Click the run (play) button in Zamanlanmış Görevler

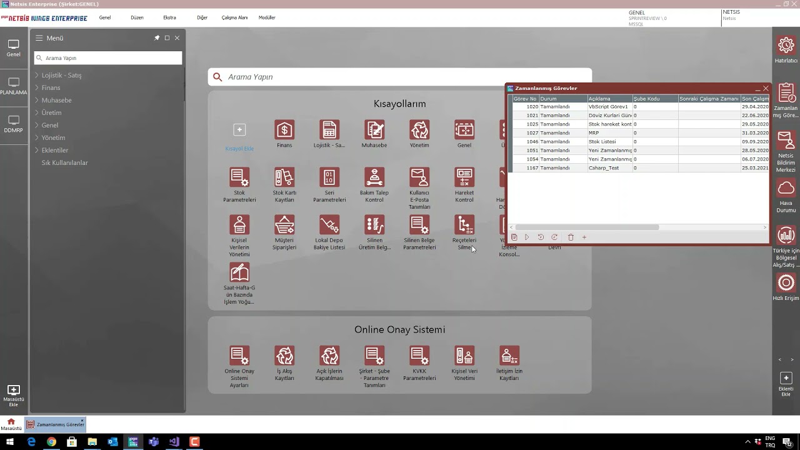click(527, 237)
